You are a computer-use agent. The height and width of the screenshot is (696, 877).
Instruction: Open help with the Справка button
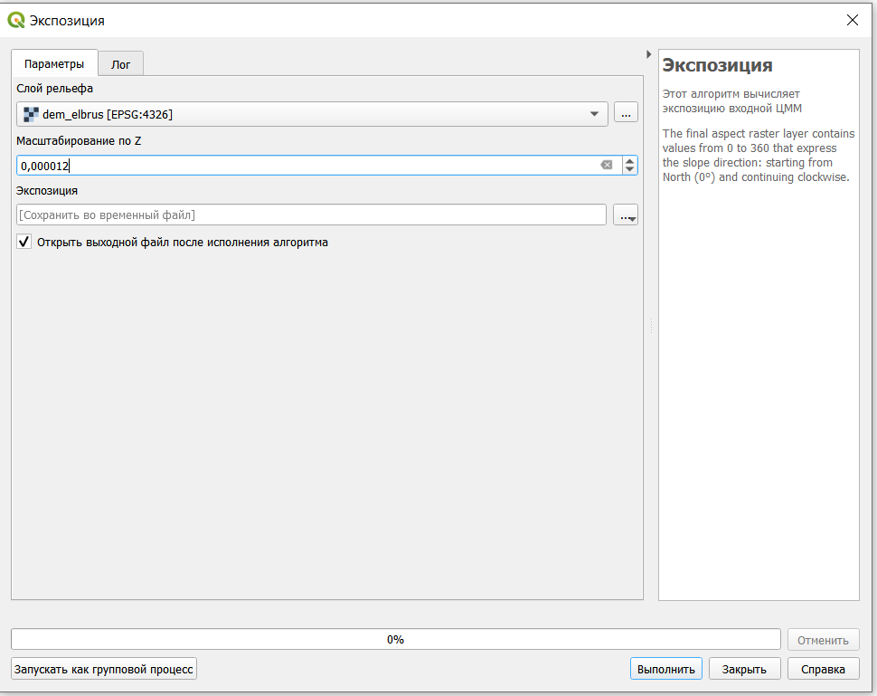pyautogui.click(x=822, y=669)
